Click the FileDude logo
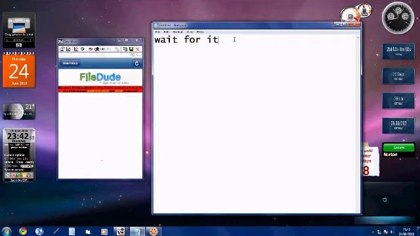This screenshot has height=236, width=420. tap(100, 77)
